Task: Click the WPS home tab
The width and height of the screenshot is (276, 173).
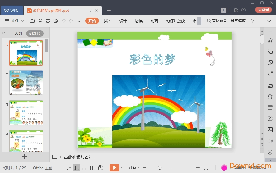Action: [12, 10]
